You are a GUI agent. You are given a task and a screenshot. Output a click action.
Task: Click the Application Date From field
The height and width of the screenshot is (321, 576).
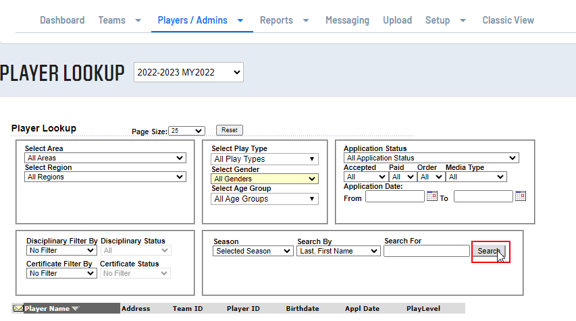point(394,197)
